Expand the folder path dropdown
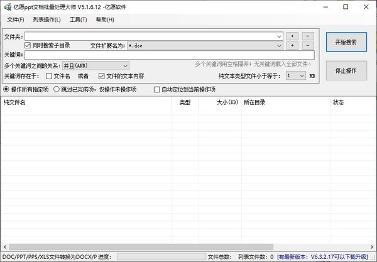The image size is (377, 262). tap(279, 36)
